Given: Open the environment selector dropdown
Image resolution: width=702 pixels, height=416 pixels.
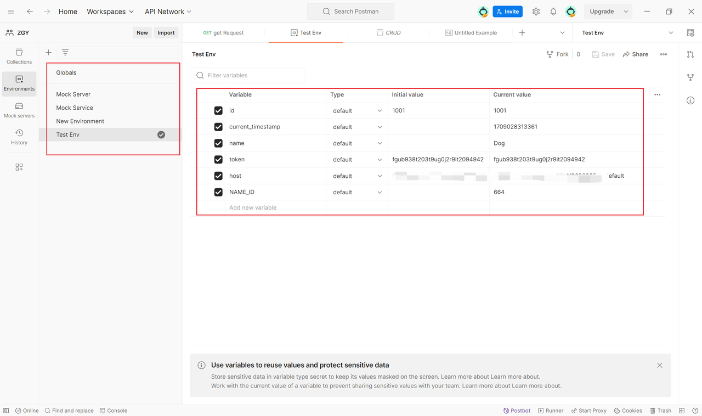Looking at the screenshot, I should 627,33.
